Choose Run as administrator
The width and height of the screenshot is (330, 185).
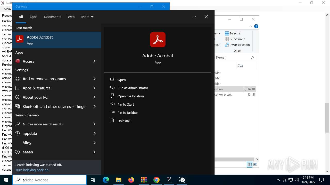(x=133, y=88)
